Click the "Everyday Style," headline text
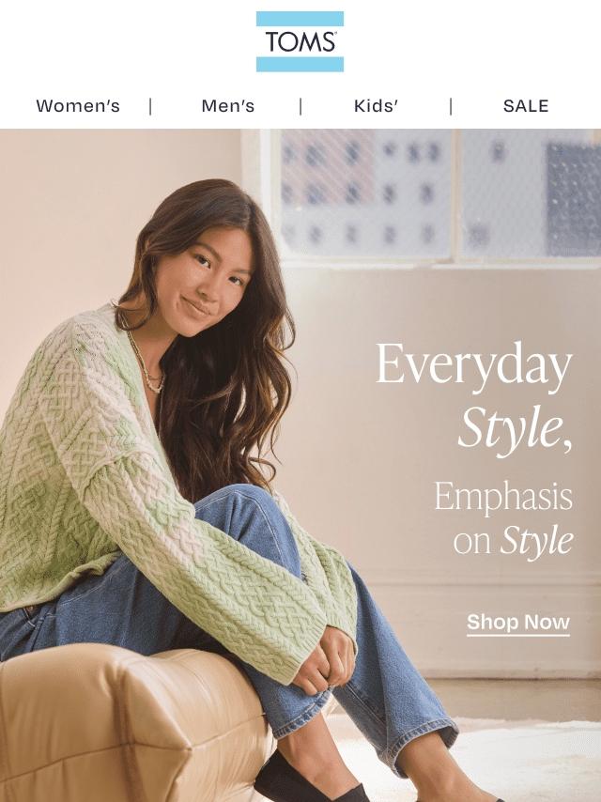Screen dimensions: 601x802 pos(474,400)
